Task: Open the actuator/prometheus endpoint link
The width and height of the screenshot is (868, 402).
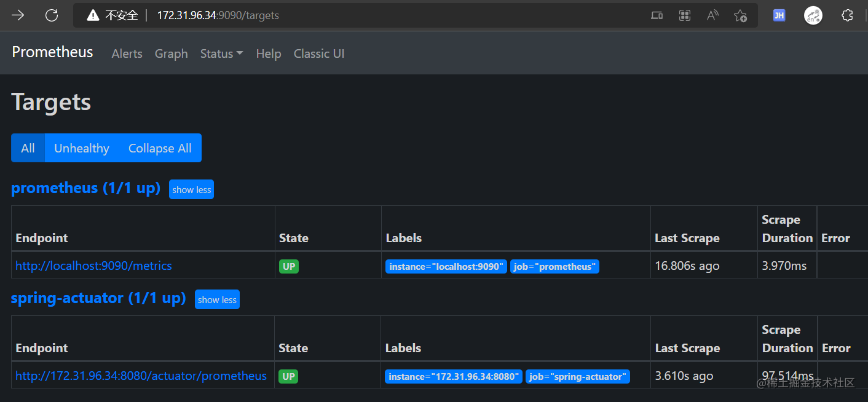Action: coord(141,375)
